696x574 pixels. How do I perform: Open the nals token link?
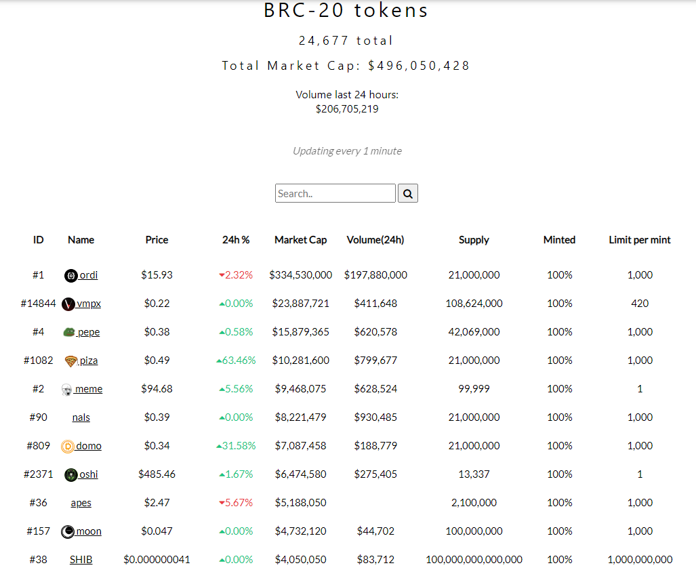pos(81,417)
